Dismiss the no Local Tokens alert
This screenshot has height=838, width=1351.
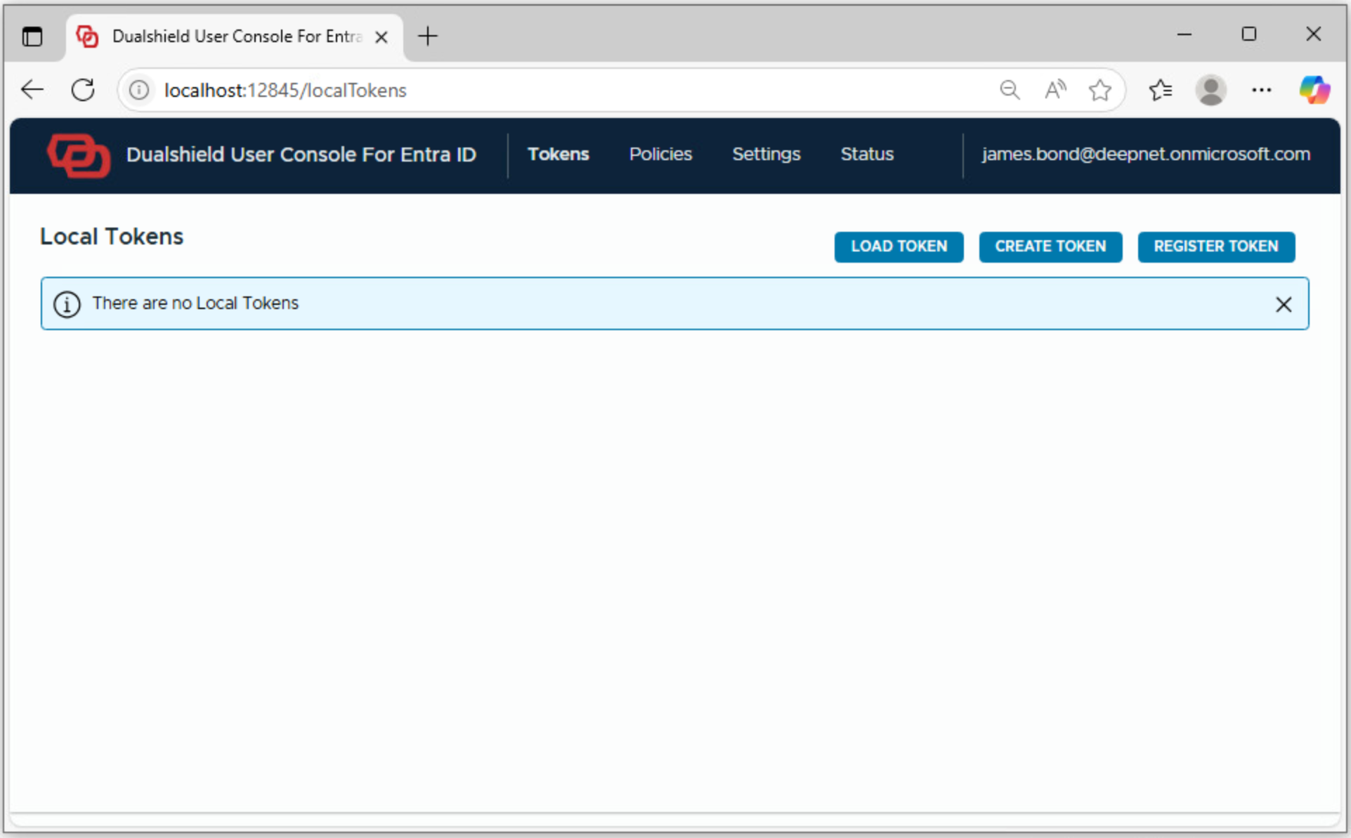pos(1283,304)
